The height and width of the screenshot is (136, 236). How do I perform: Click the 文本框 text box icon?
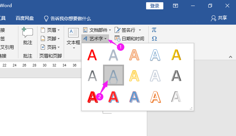(73, 33)
